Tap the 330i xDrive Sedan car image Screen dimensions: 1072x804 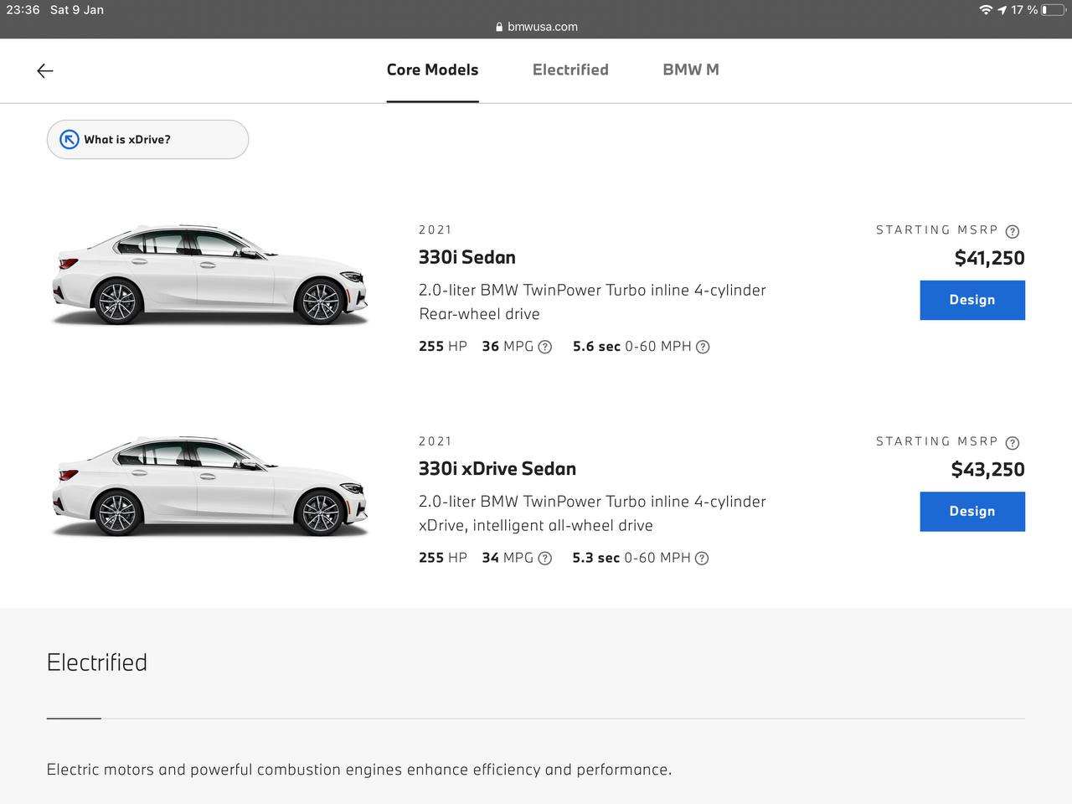209,487
